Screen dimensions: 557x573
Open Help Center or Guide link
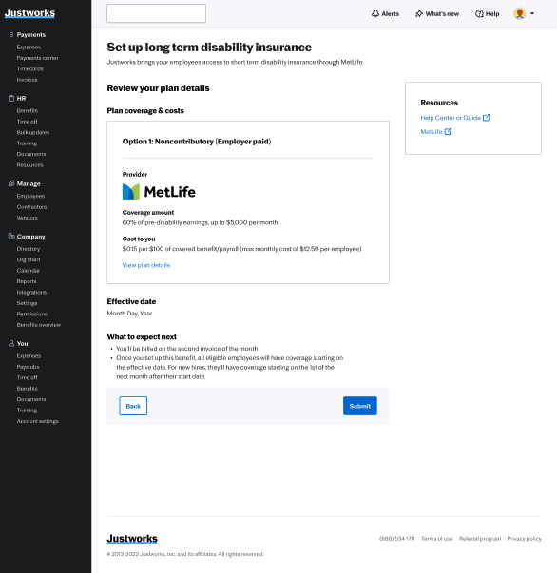(x=451, y=118)
